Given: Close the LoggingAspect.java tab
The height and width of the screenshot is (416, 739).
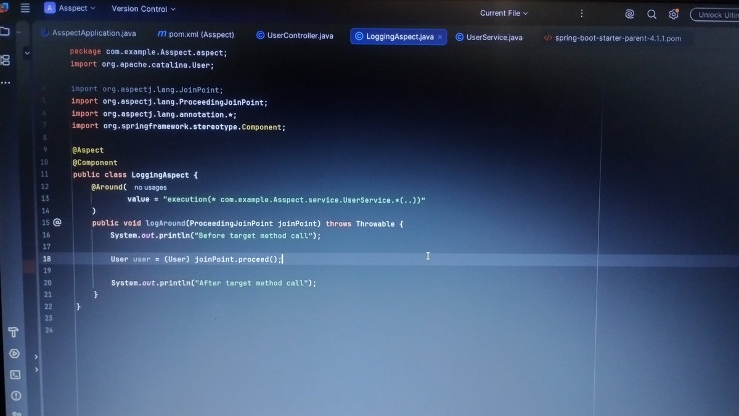Looking at the screenshot, I should coord(439,37).
